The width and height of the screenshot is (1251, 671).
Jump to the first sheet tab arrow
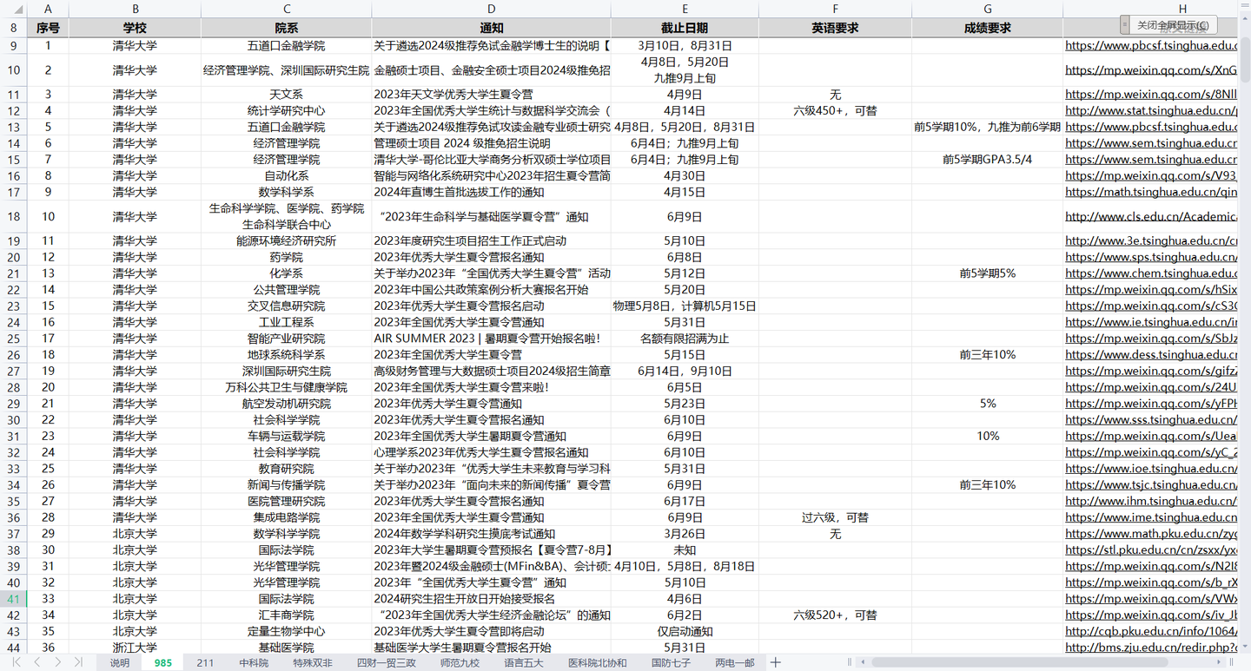[17, 662]
